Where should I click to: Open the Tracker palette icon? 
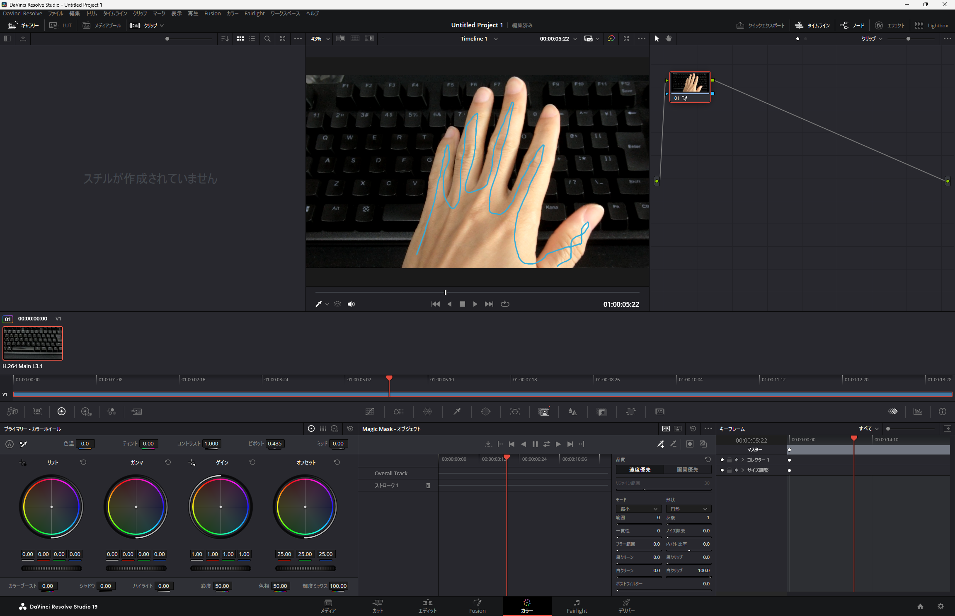click(x=515, y=411)
